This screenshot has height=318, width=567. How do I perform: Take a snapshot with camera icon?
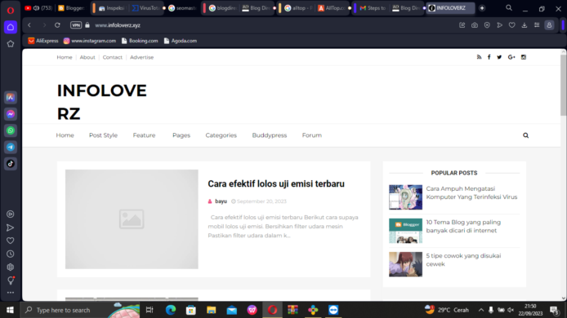coord(475,25)
